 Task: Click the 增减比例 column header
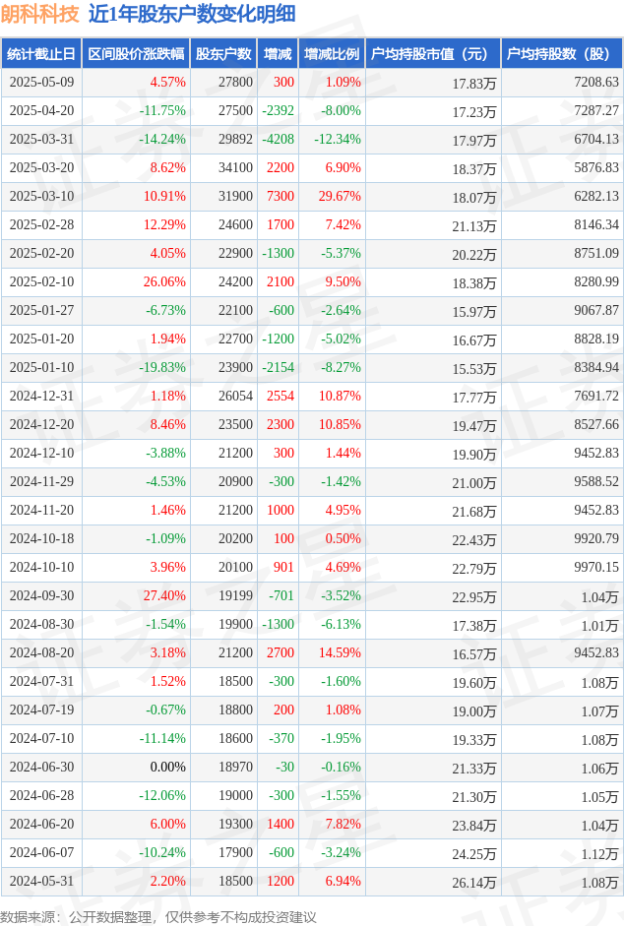coord(332,54)
